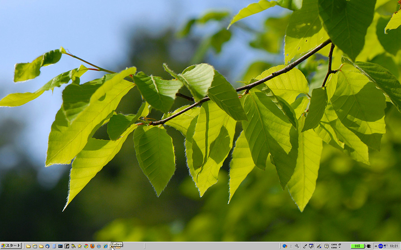Screen dimensions: 401x250
Task: Launch Internet Explorer from quick launch
Action: click(105, 246)
